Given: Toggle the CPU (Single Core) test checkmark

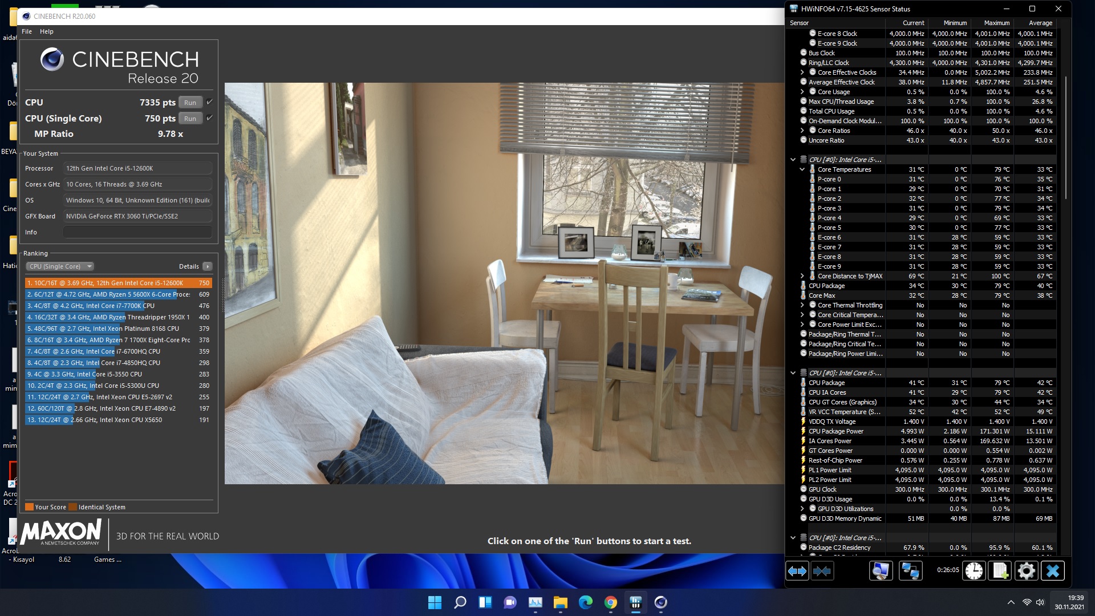Looking at the screenshot, I should [209, 118].
